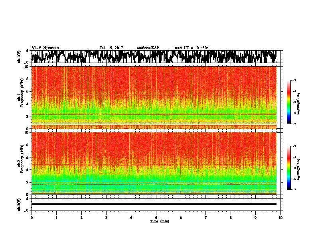316x244 pixels.
Task: Click the "station=KAP" label
Action: point(148,48)
